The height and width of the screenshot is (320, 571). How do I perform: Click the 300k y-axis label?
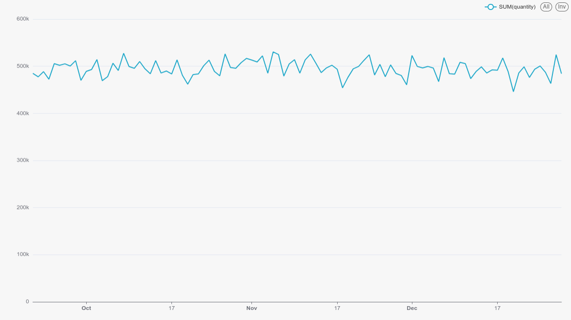(23, 160)
